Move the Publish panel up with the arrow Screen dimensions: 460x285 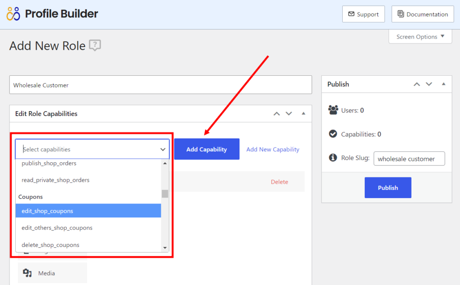[417, 84]
